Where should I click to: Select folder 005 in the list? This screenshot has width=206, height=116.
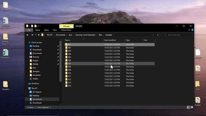click(x=109, y=57)
